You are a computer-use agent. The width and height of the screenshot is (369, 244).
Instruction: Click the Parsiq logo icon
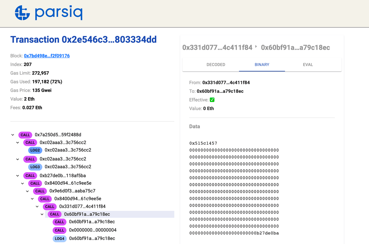pyautogui.click(x=22, y=13)
